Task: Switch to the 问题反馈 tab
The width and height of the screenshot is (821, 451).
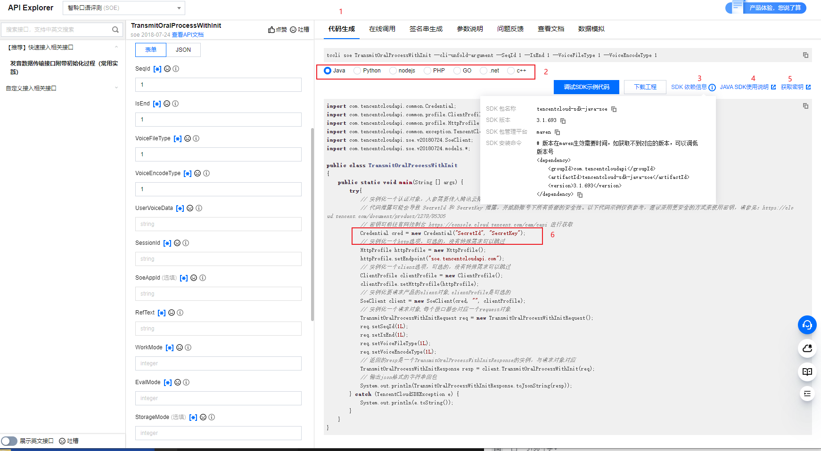Action: click(x=510, y=29)
